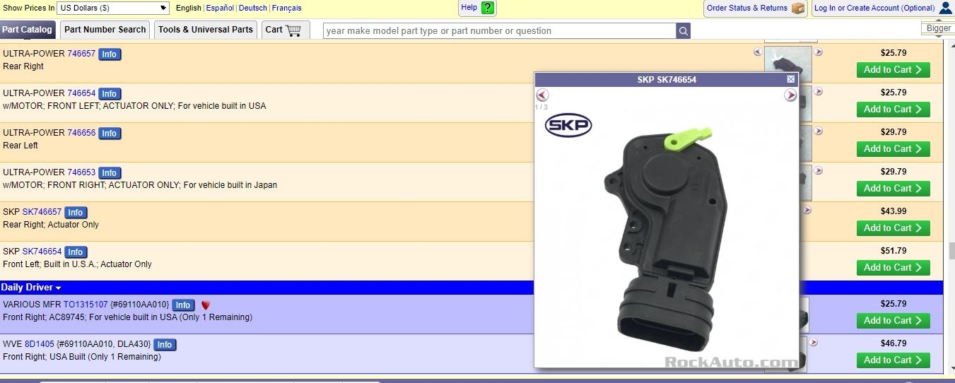Viewport: 955px width, 383px height.
Task: Click the magnifying glass search icon
Action: [x=683, y=31]
